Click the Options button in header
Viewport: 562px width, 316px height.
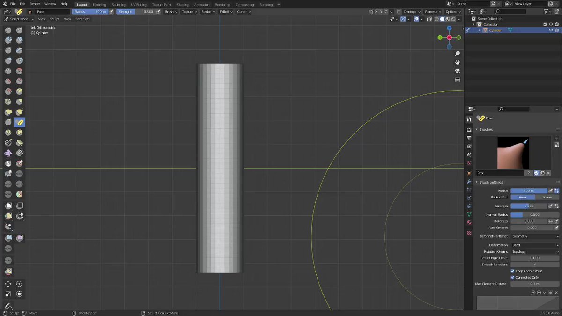click(453, 12)
